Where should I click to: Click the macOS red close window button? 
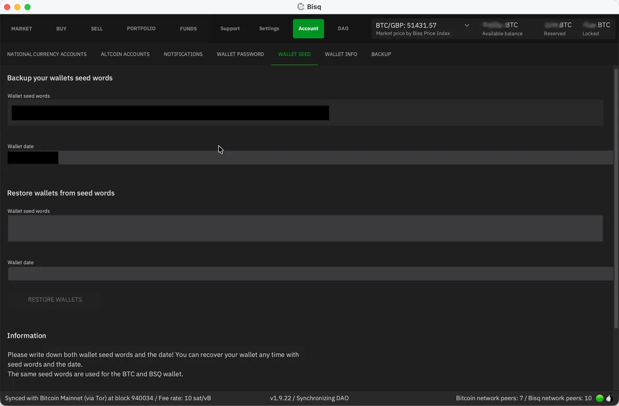tap(7, 7)
